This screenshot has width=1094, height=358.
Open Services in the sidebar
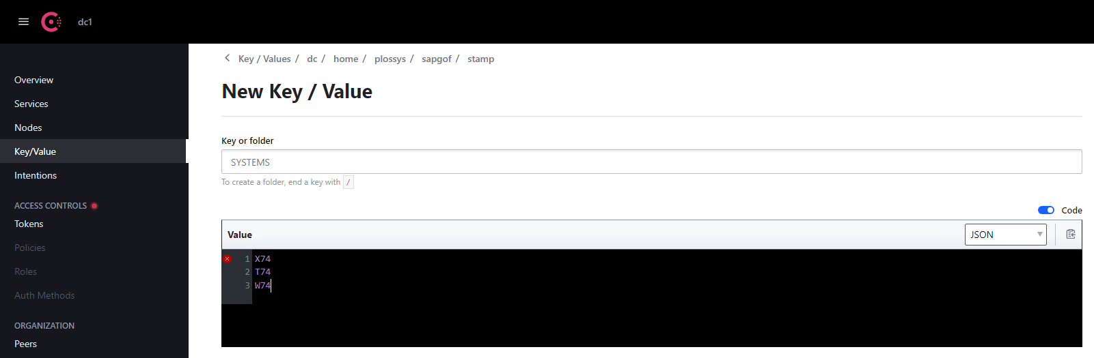point(31,104)
